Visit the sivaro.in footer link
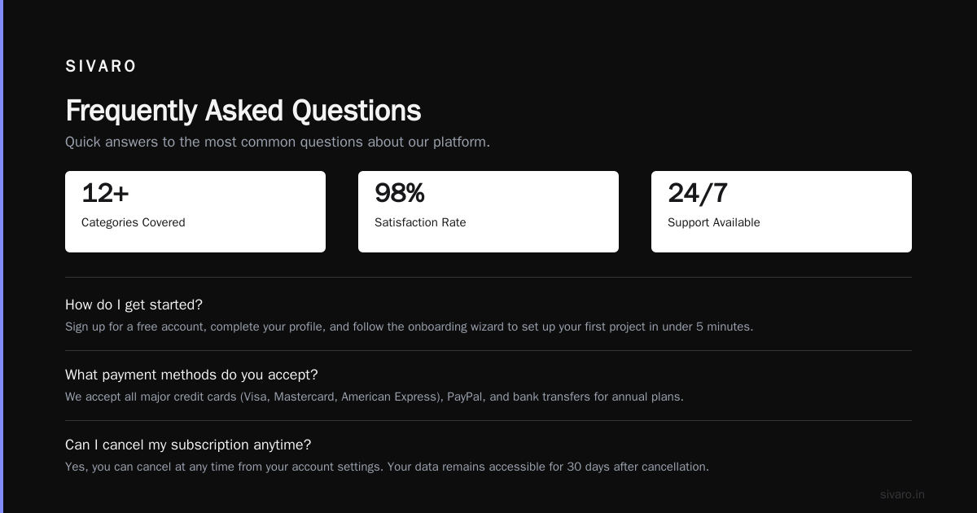The width and height of the screenshot is (977, 513). (902, 494)
